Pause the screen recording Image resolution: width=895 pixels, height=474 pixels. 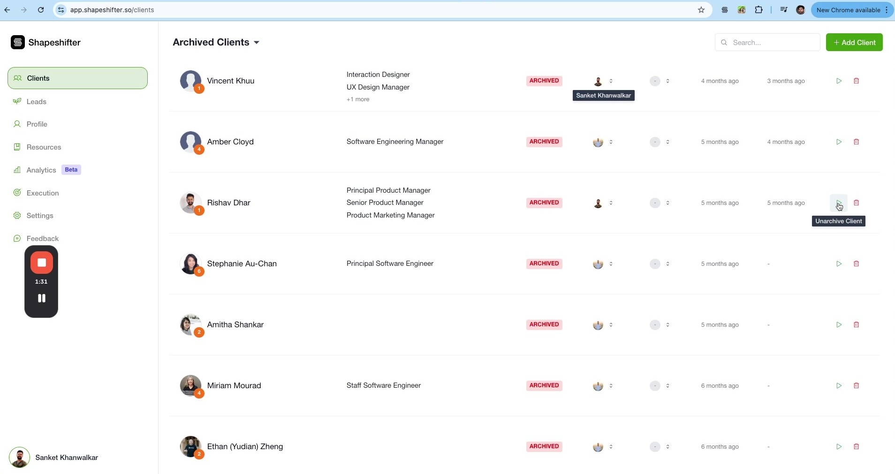pyautogui.click(x=41, y=298)
